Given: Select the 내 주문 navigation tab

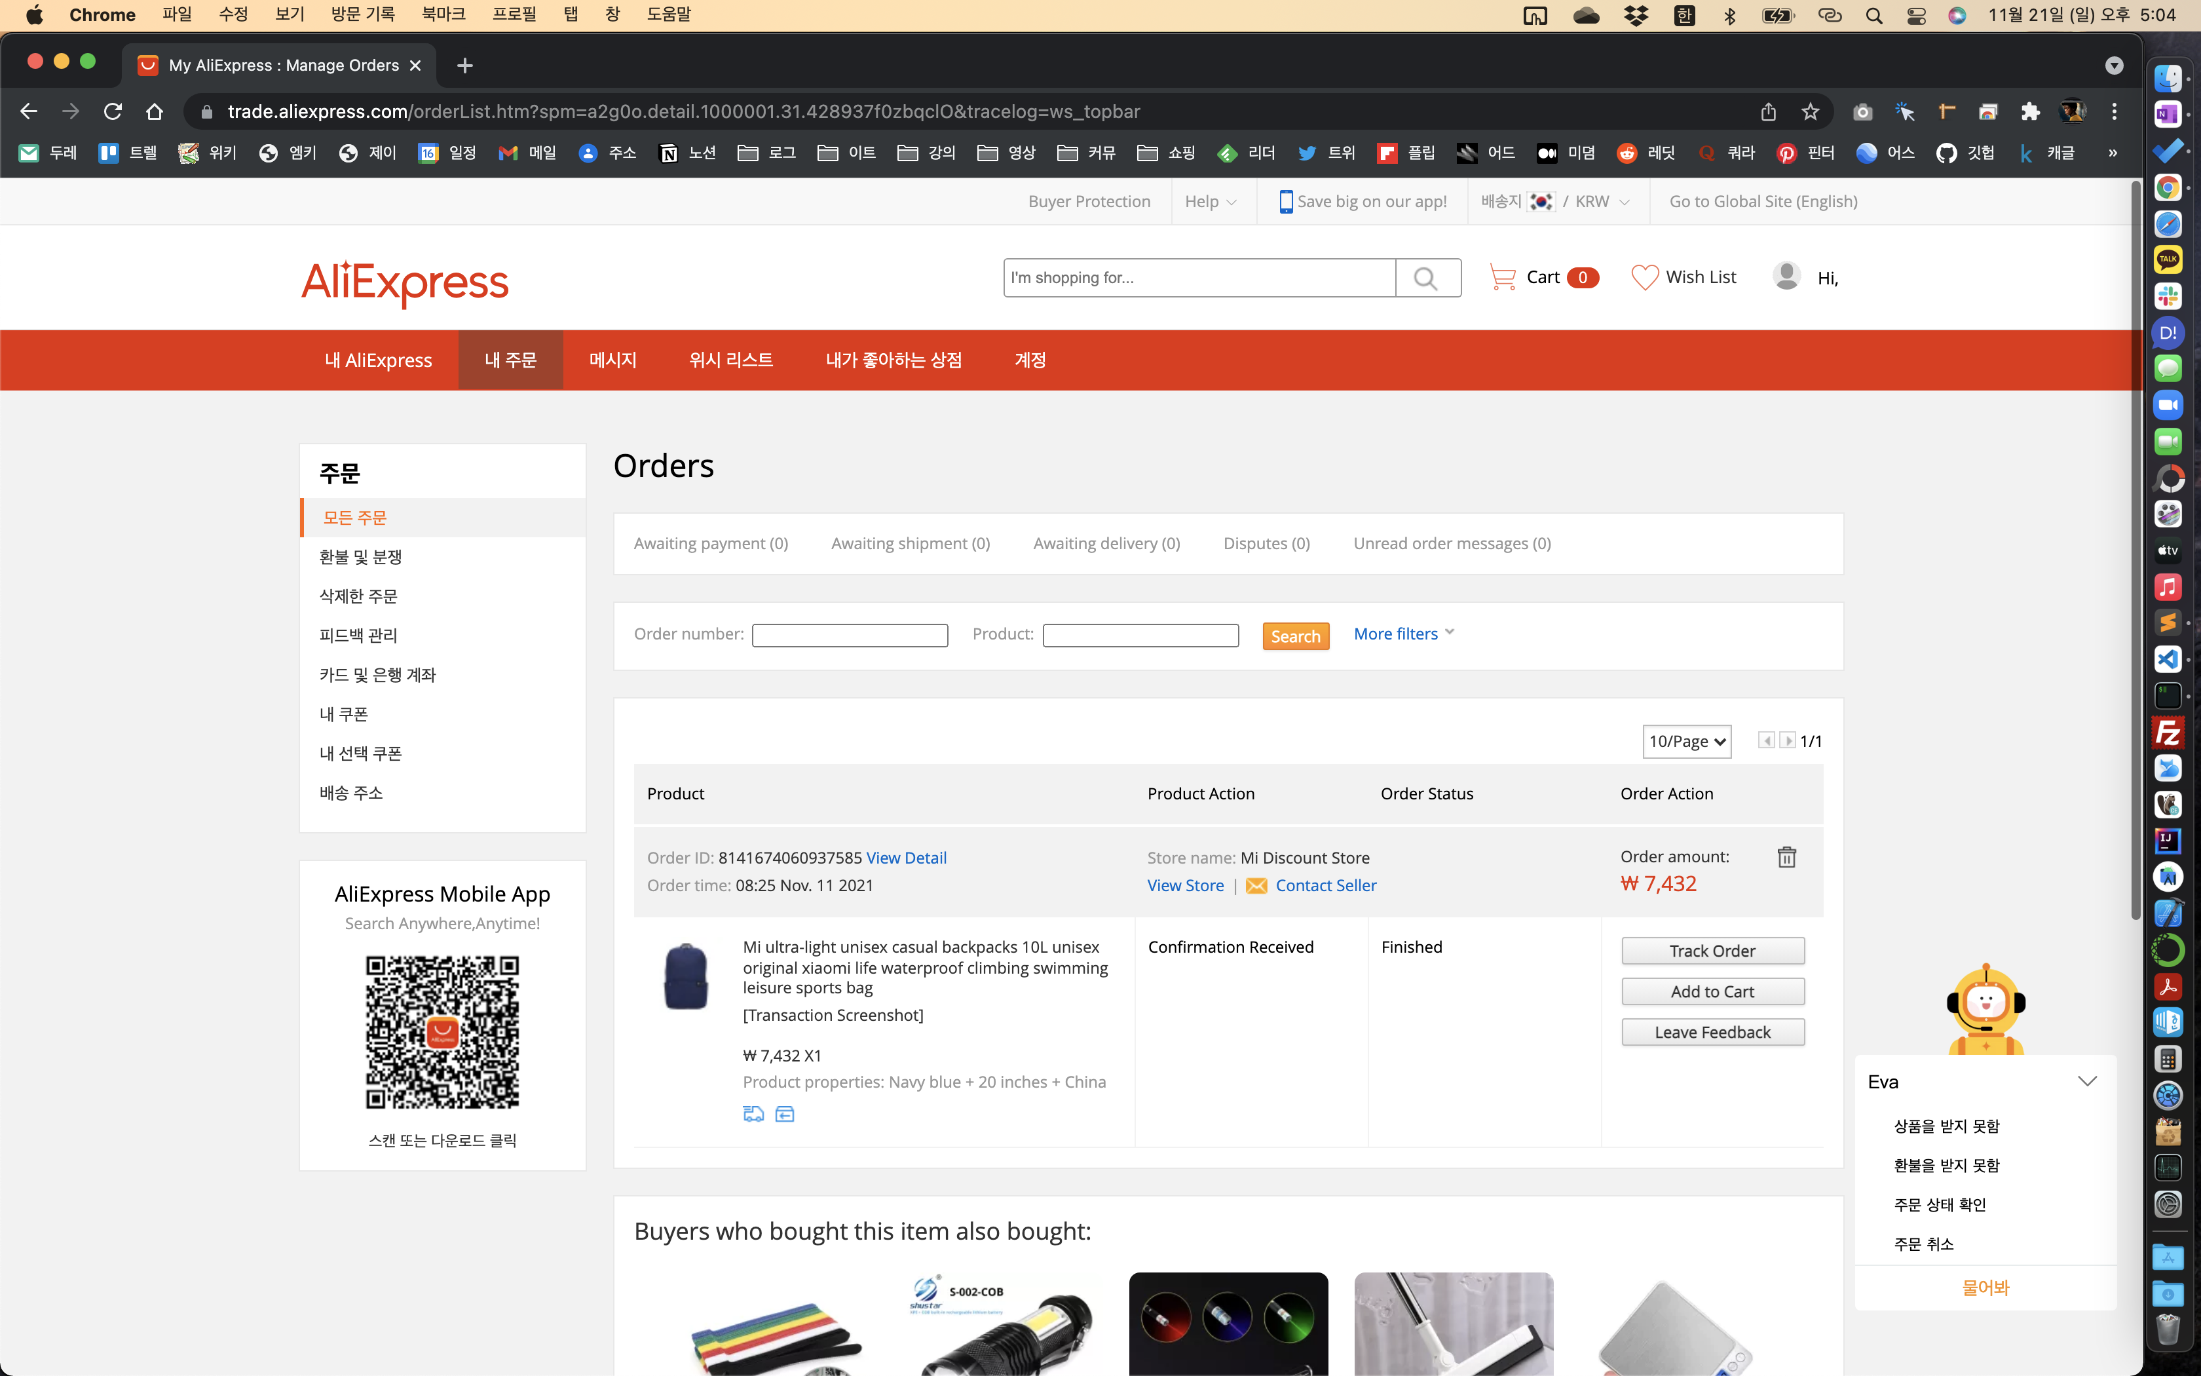Looking at the screenshot, I should (510, 360).
